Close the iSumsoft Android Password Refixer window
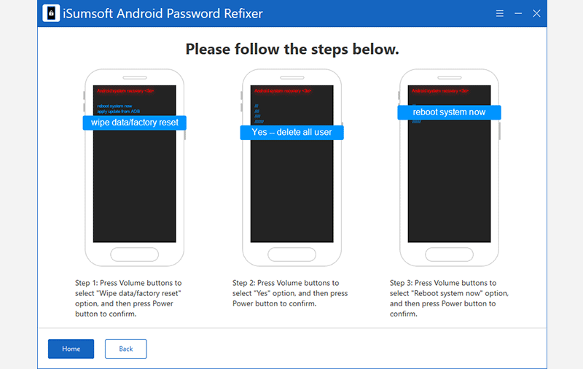This screenshot has height=369, width=583. tap(536, 13)
